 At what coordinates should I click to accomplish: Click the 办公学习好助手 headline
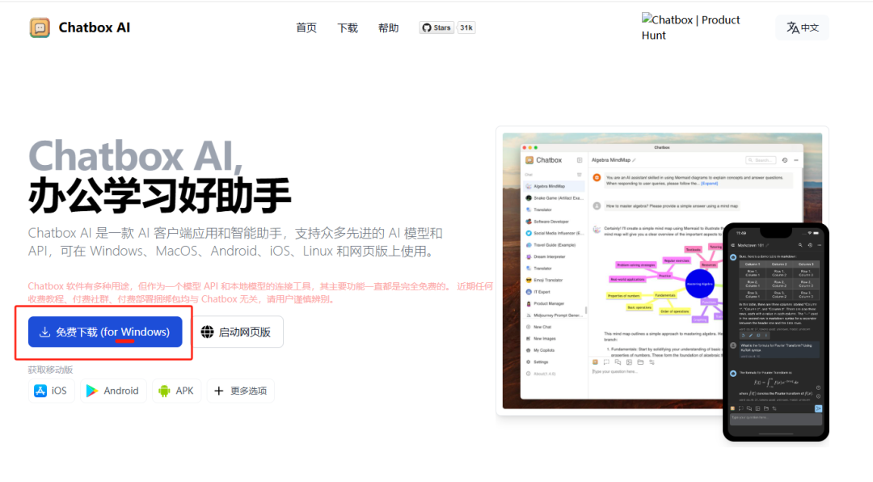pyautogui.click(x=159, y=195)
